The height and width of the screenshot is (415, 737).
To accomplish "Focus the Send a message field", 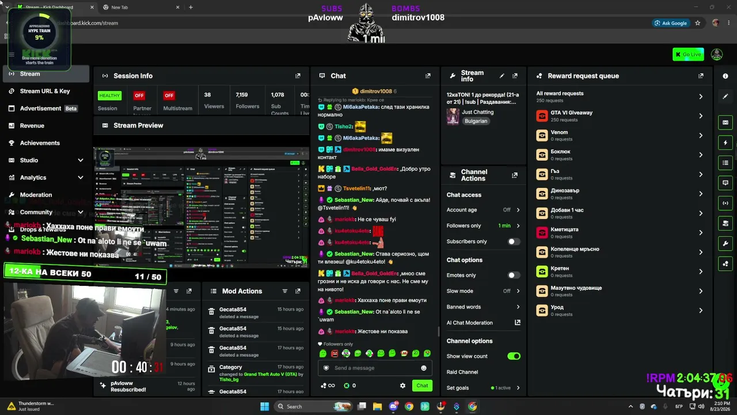I will pos(375,368).
